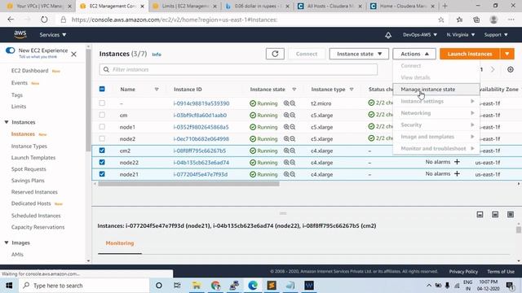Zoom in icon for t2.micro instance row
Image resolution: width=522 pixels, height=293 pixels.
tap(286, 103)
